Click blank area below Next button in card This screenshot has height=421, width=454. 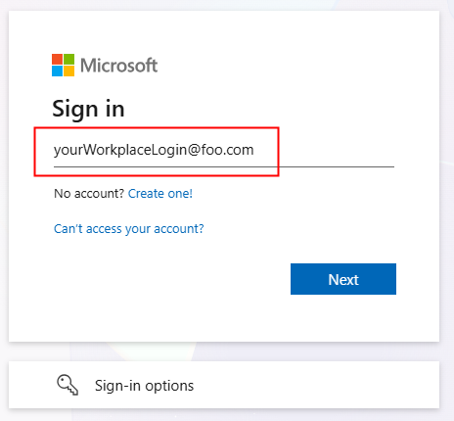point(343,318)
